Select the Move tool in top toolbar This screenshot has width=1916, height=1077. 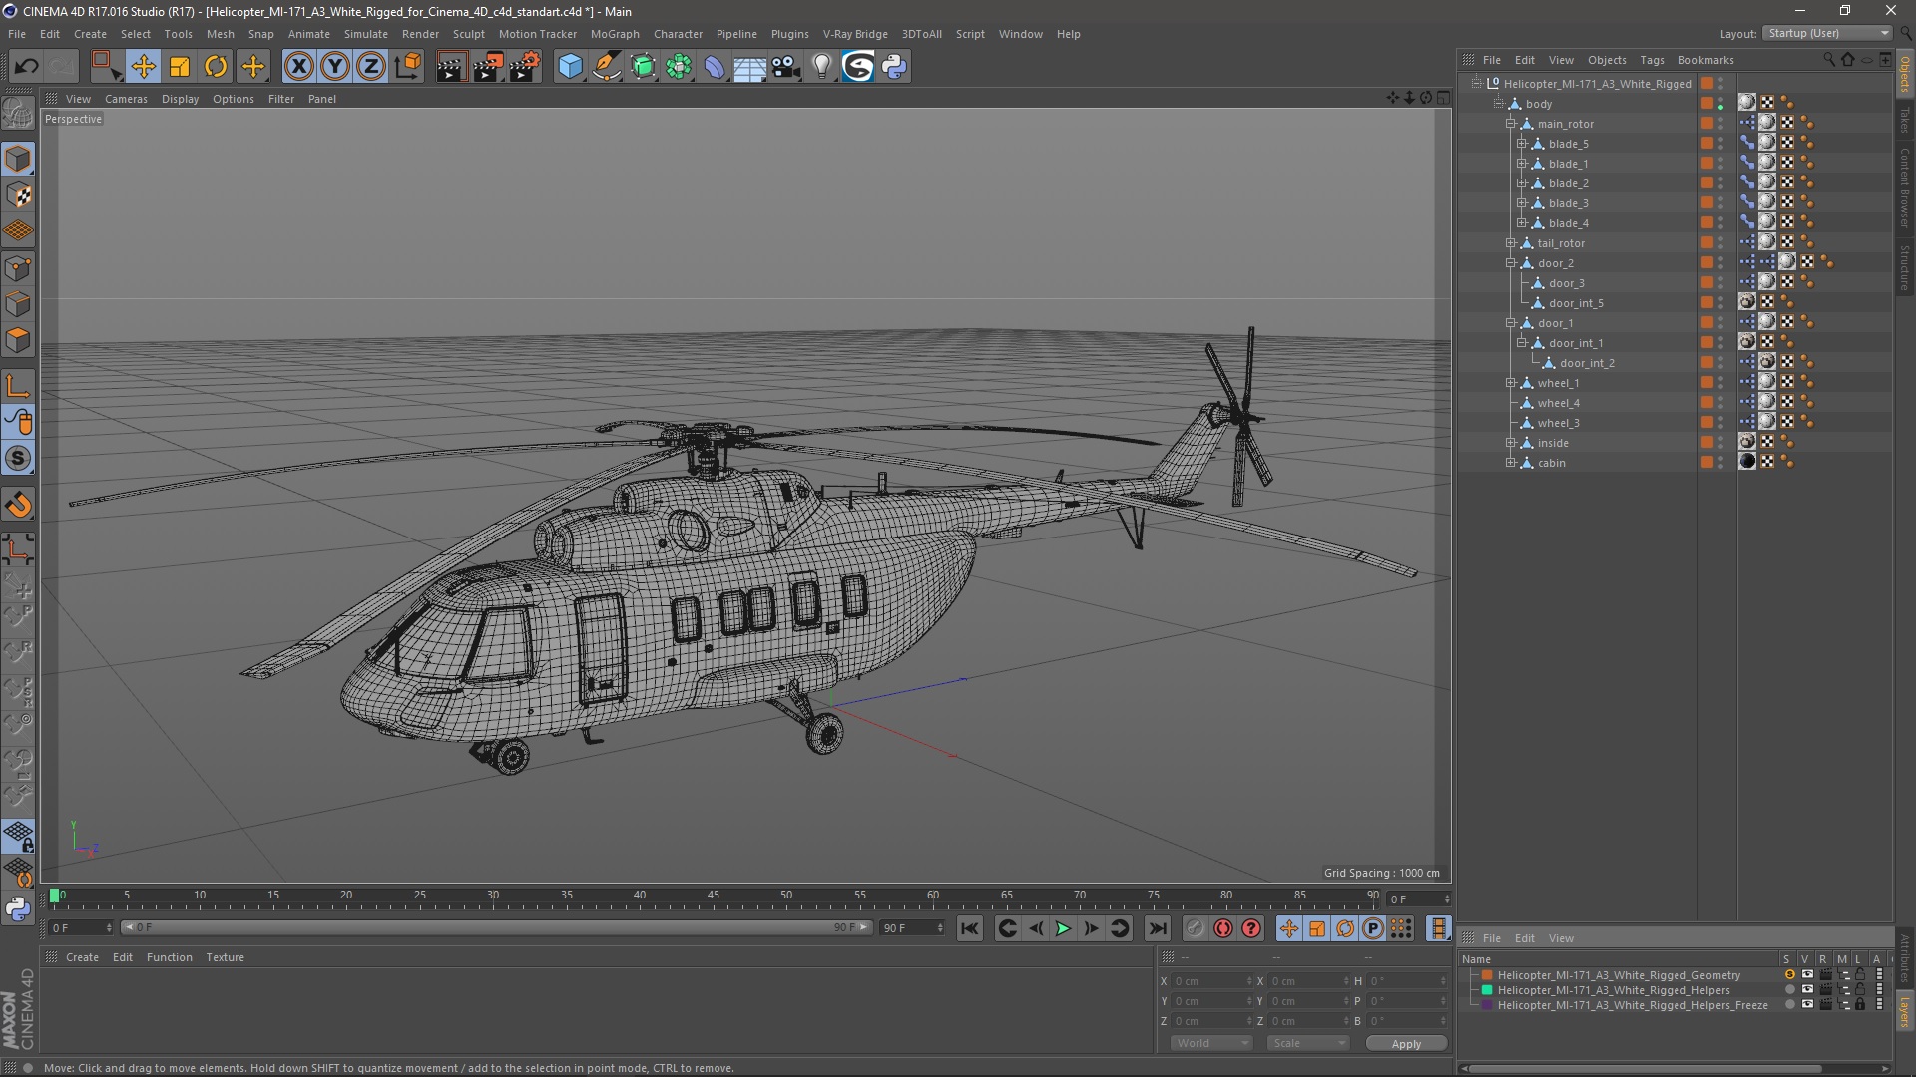(x=143, y=67)
